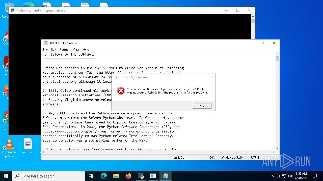This screenshot has height=181, width=323.
Task: Click the https://www.python.org/psf/ text line
Action: 109,131
